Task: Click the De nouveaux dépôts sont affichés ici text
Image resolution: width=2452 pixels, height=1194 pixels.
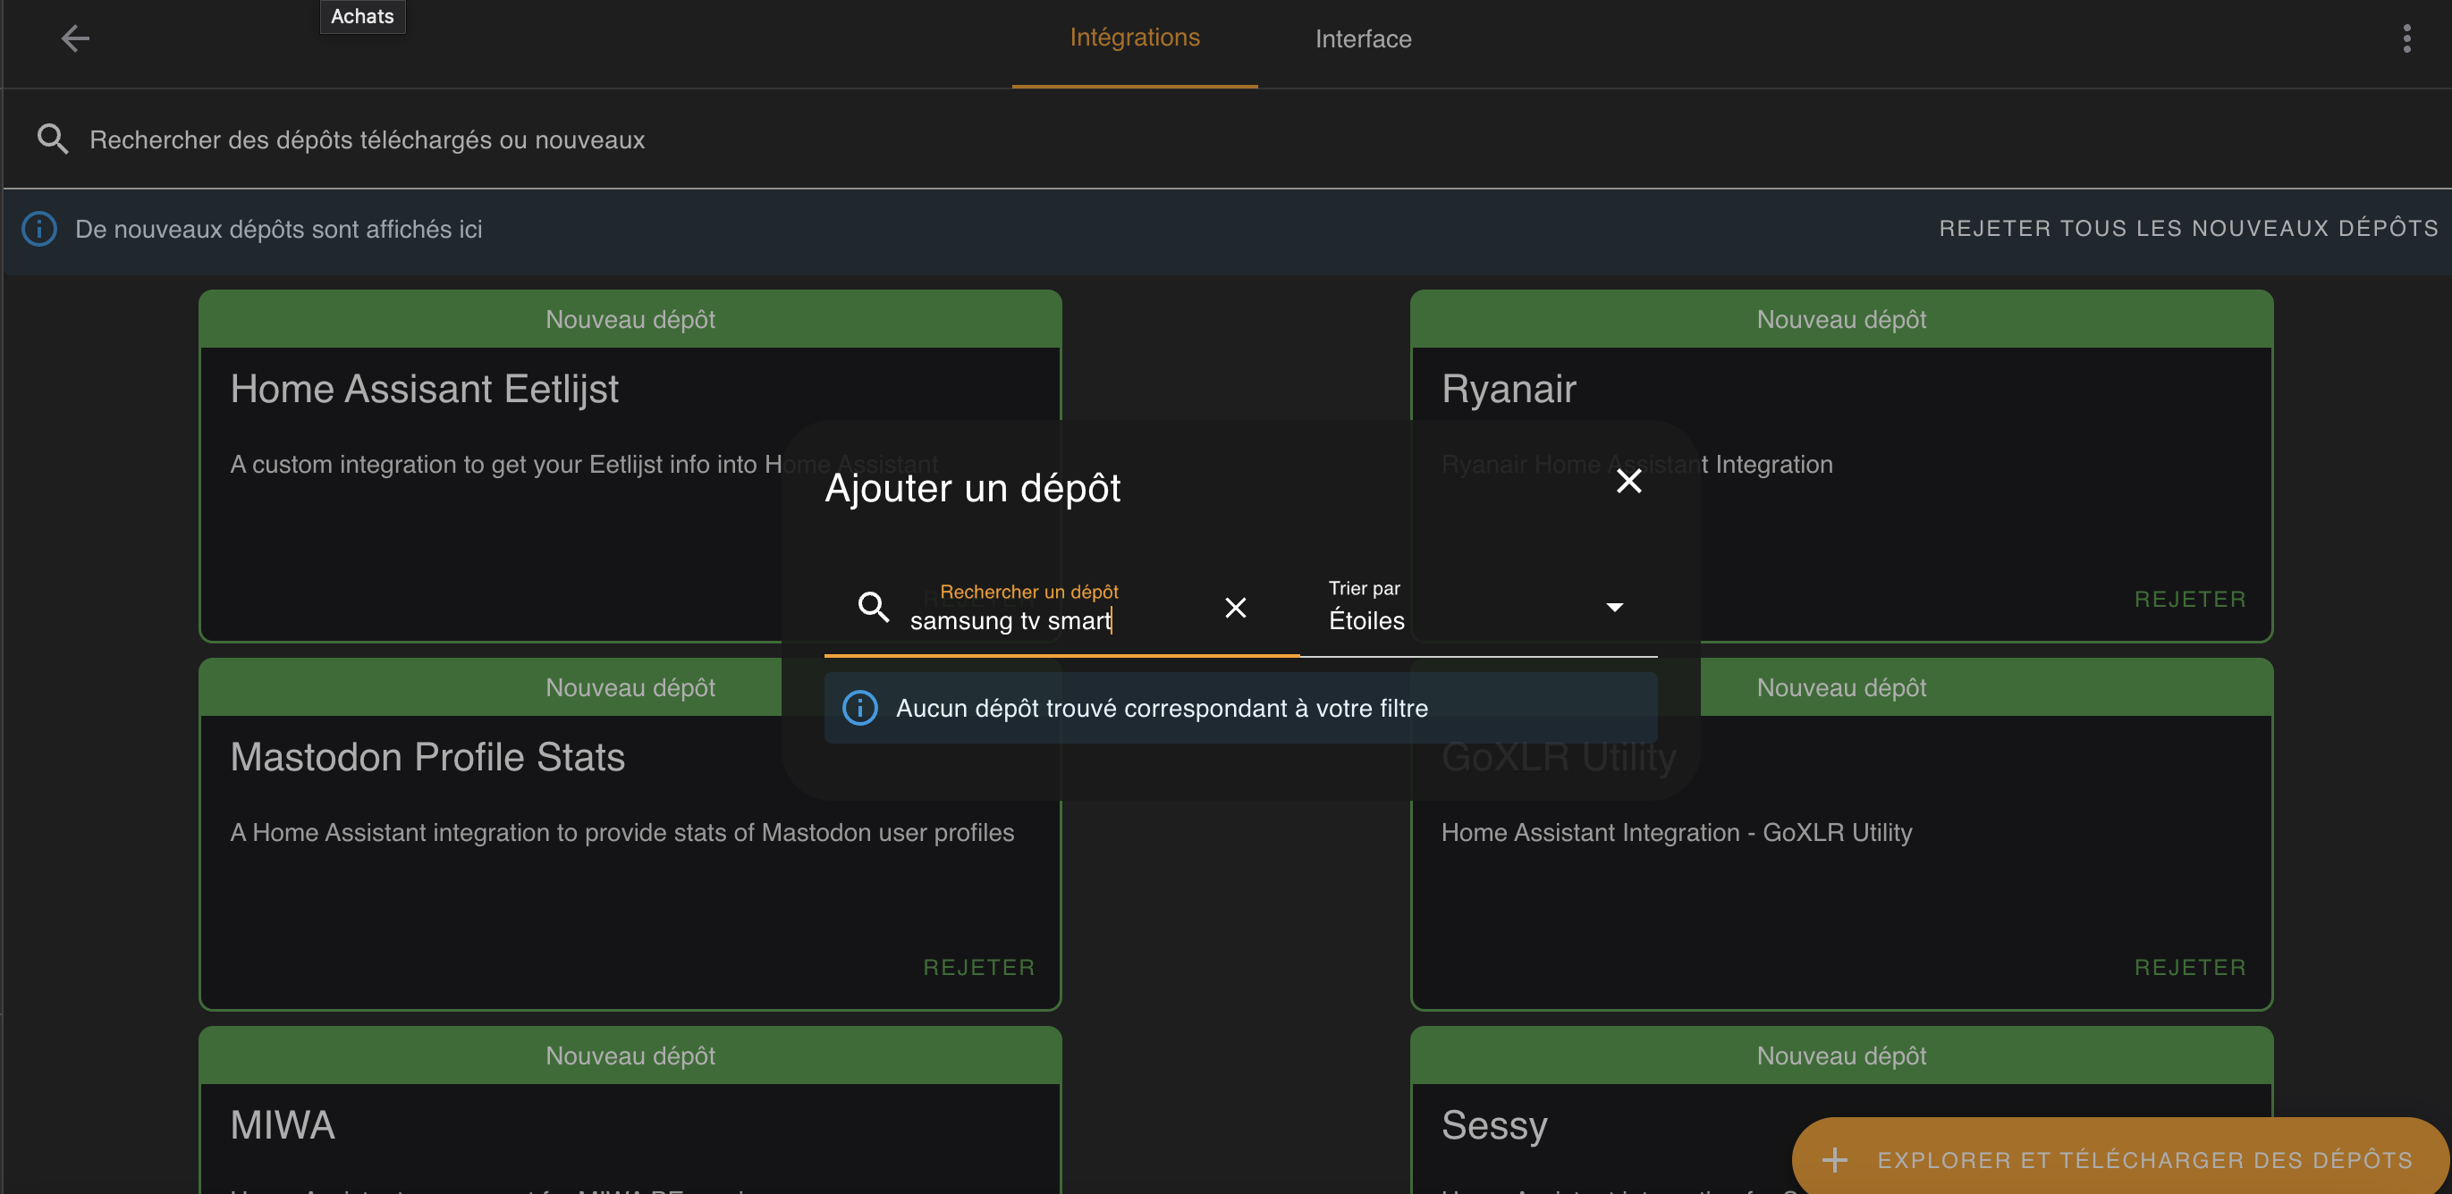Action: (278, 228)
